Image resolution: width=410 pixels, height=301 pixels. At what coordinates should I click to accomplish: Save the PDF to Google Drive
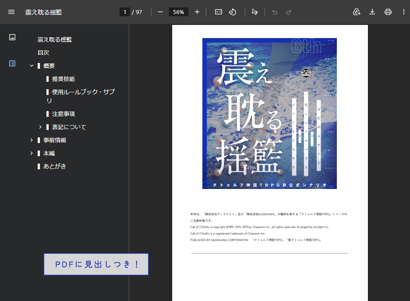click(357, 12)
